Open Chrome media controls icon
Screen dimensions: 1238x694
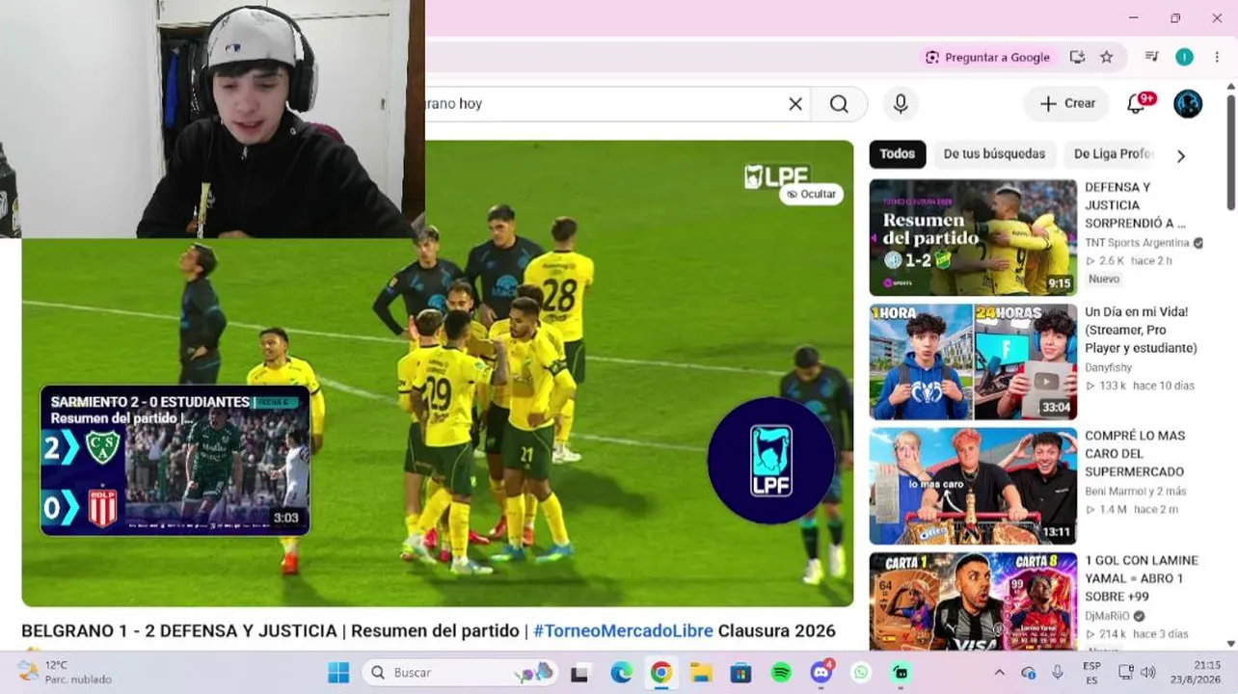click(x=1151, y=57)
